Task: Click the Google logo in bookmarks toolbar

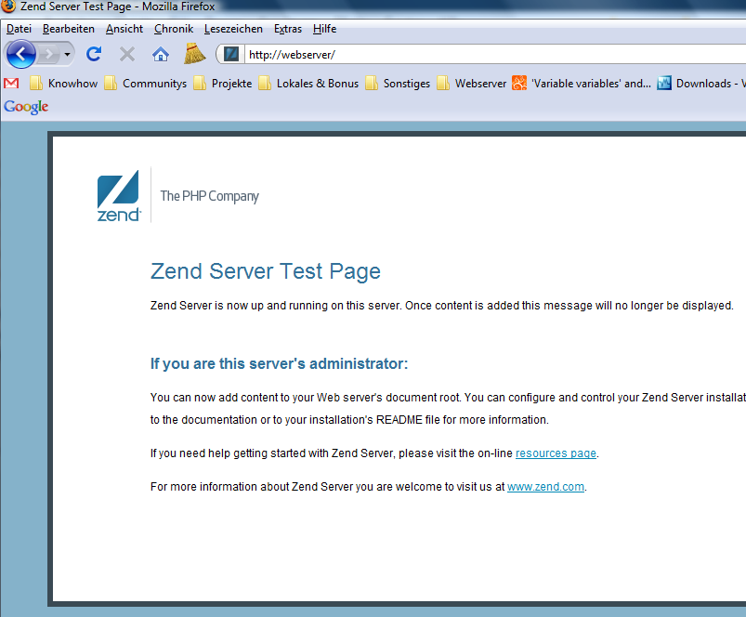Action: pyautogui.click(x=26, y=107)
